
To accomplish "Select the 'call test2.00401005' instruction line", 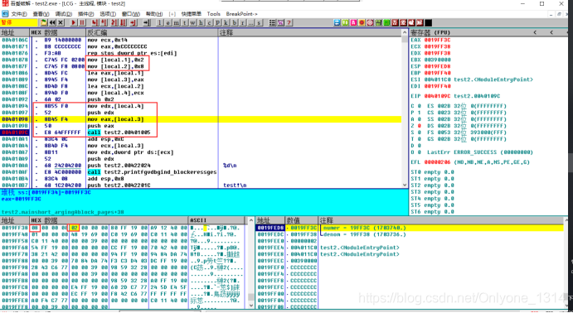I will pyautogui.click(x=200, y=132).
